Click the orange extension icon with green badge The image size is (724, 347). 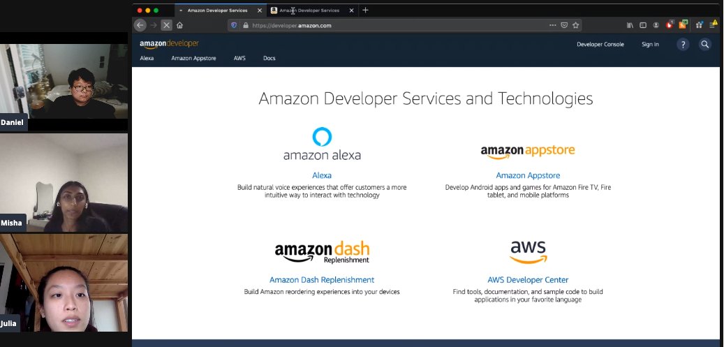click(x=683, y=25)
